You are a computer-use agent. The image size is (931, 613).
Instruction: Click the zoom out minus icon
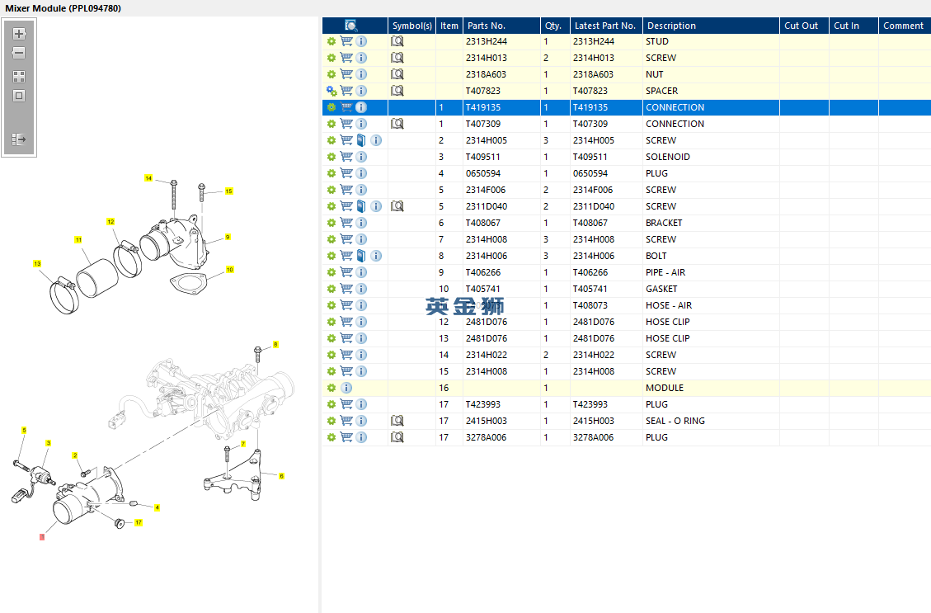point(19,53)
